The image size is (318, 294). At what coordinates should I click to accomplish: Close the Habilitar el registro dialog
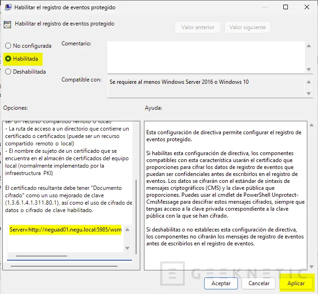(x=307, y=7)
